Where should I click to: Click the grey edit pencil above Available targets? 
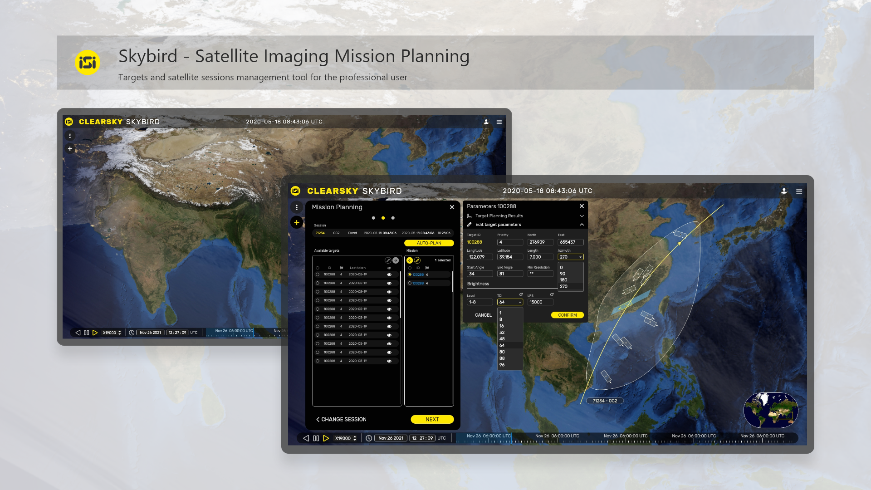point(388,260)
